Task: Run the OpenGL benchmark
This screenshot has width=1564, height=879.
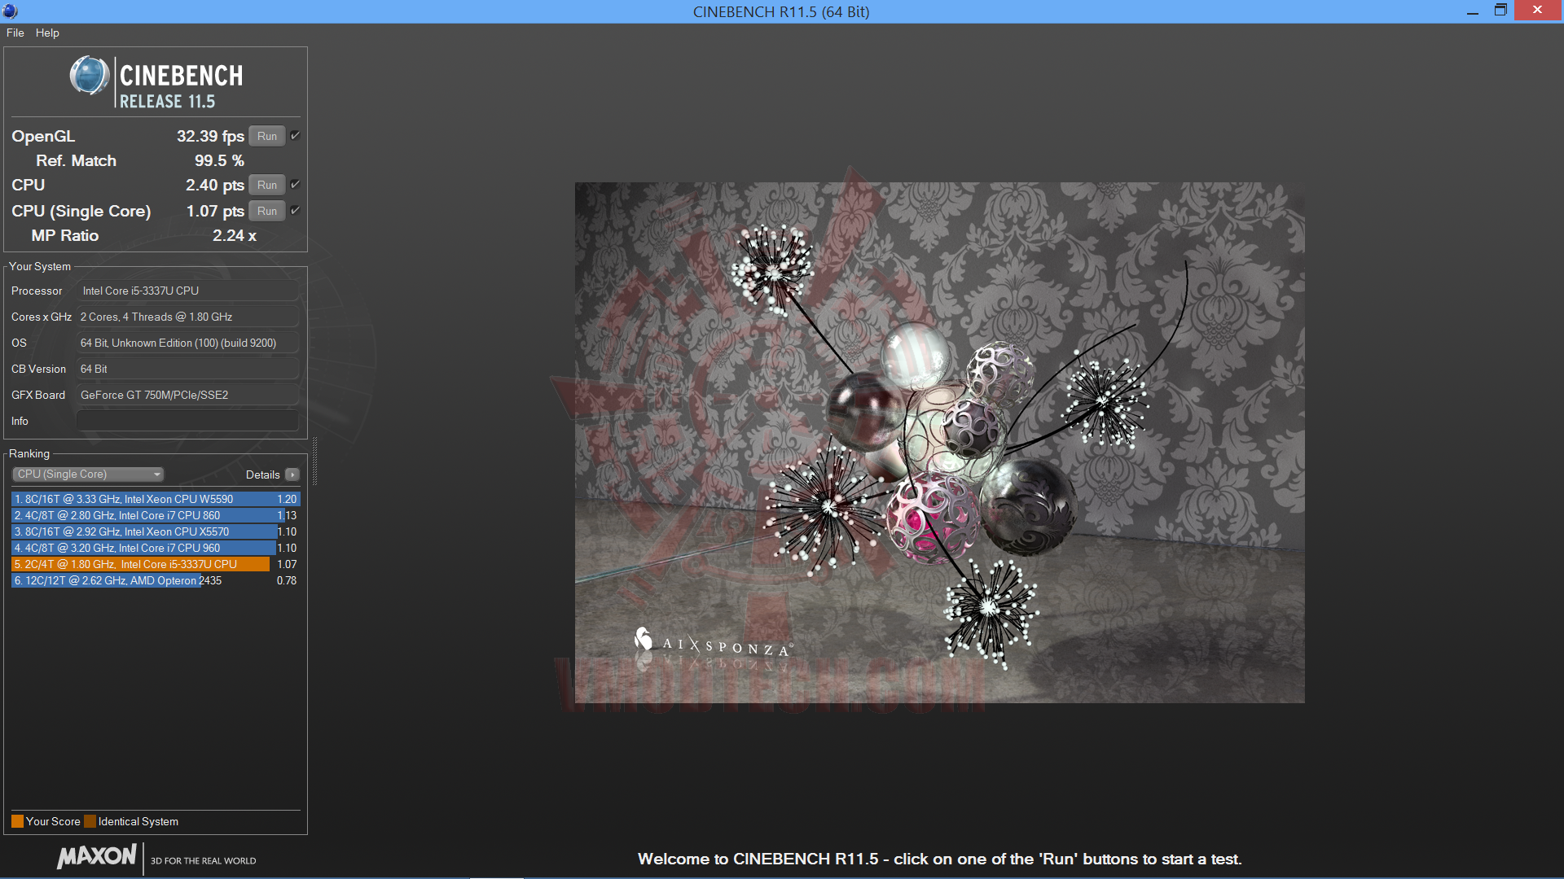Action: [x=267, y=136]
